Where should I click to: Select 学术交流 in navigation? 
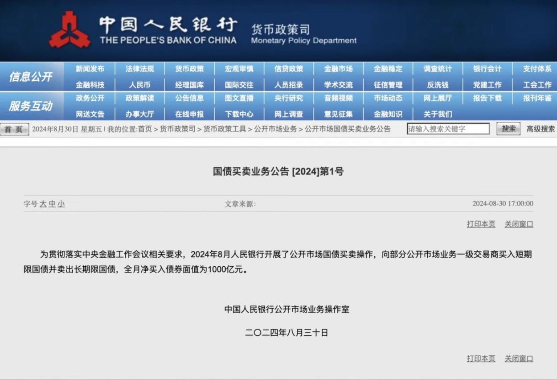[339, 85]
